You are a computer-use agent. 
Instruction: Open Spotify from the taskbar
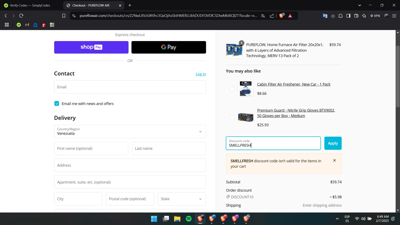pos(189,219)
